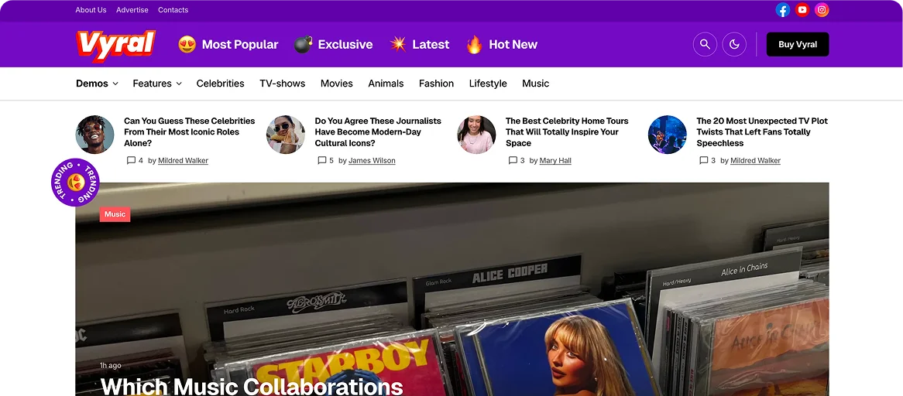Click round thumbnail of the journalists article
This screenshot has height=396, width=903.
[286, 135]
